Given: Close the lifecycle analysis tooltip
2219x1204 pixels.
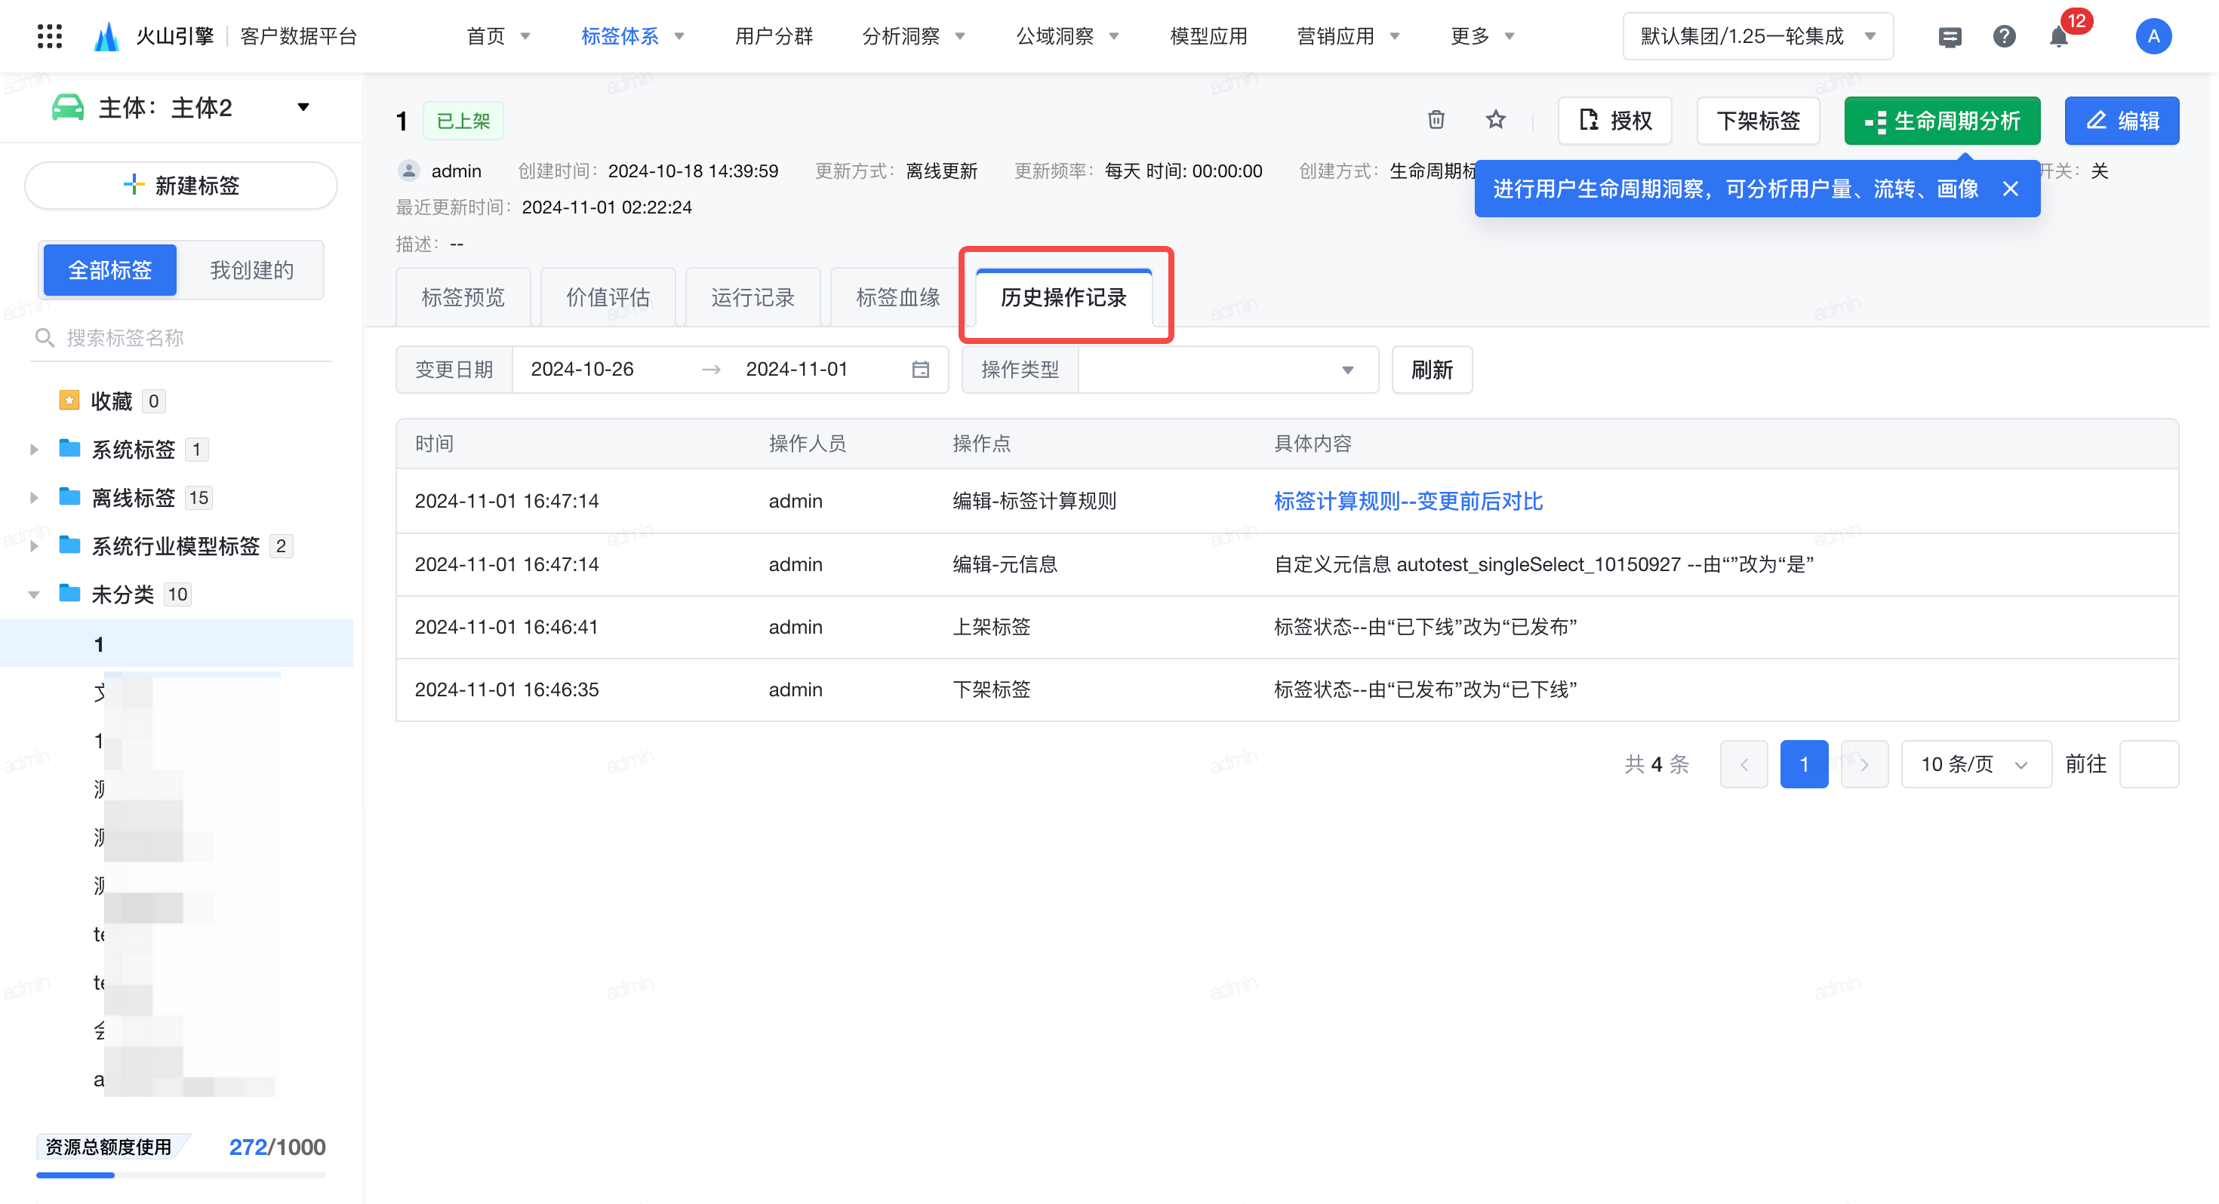Looking at the screenshot, I should click(2011, 189).
